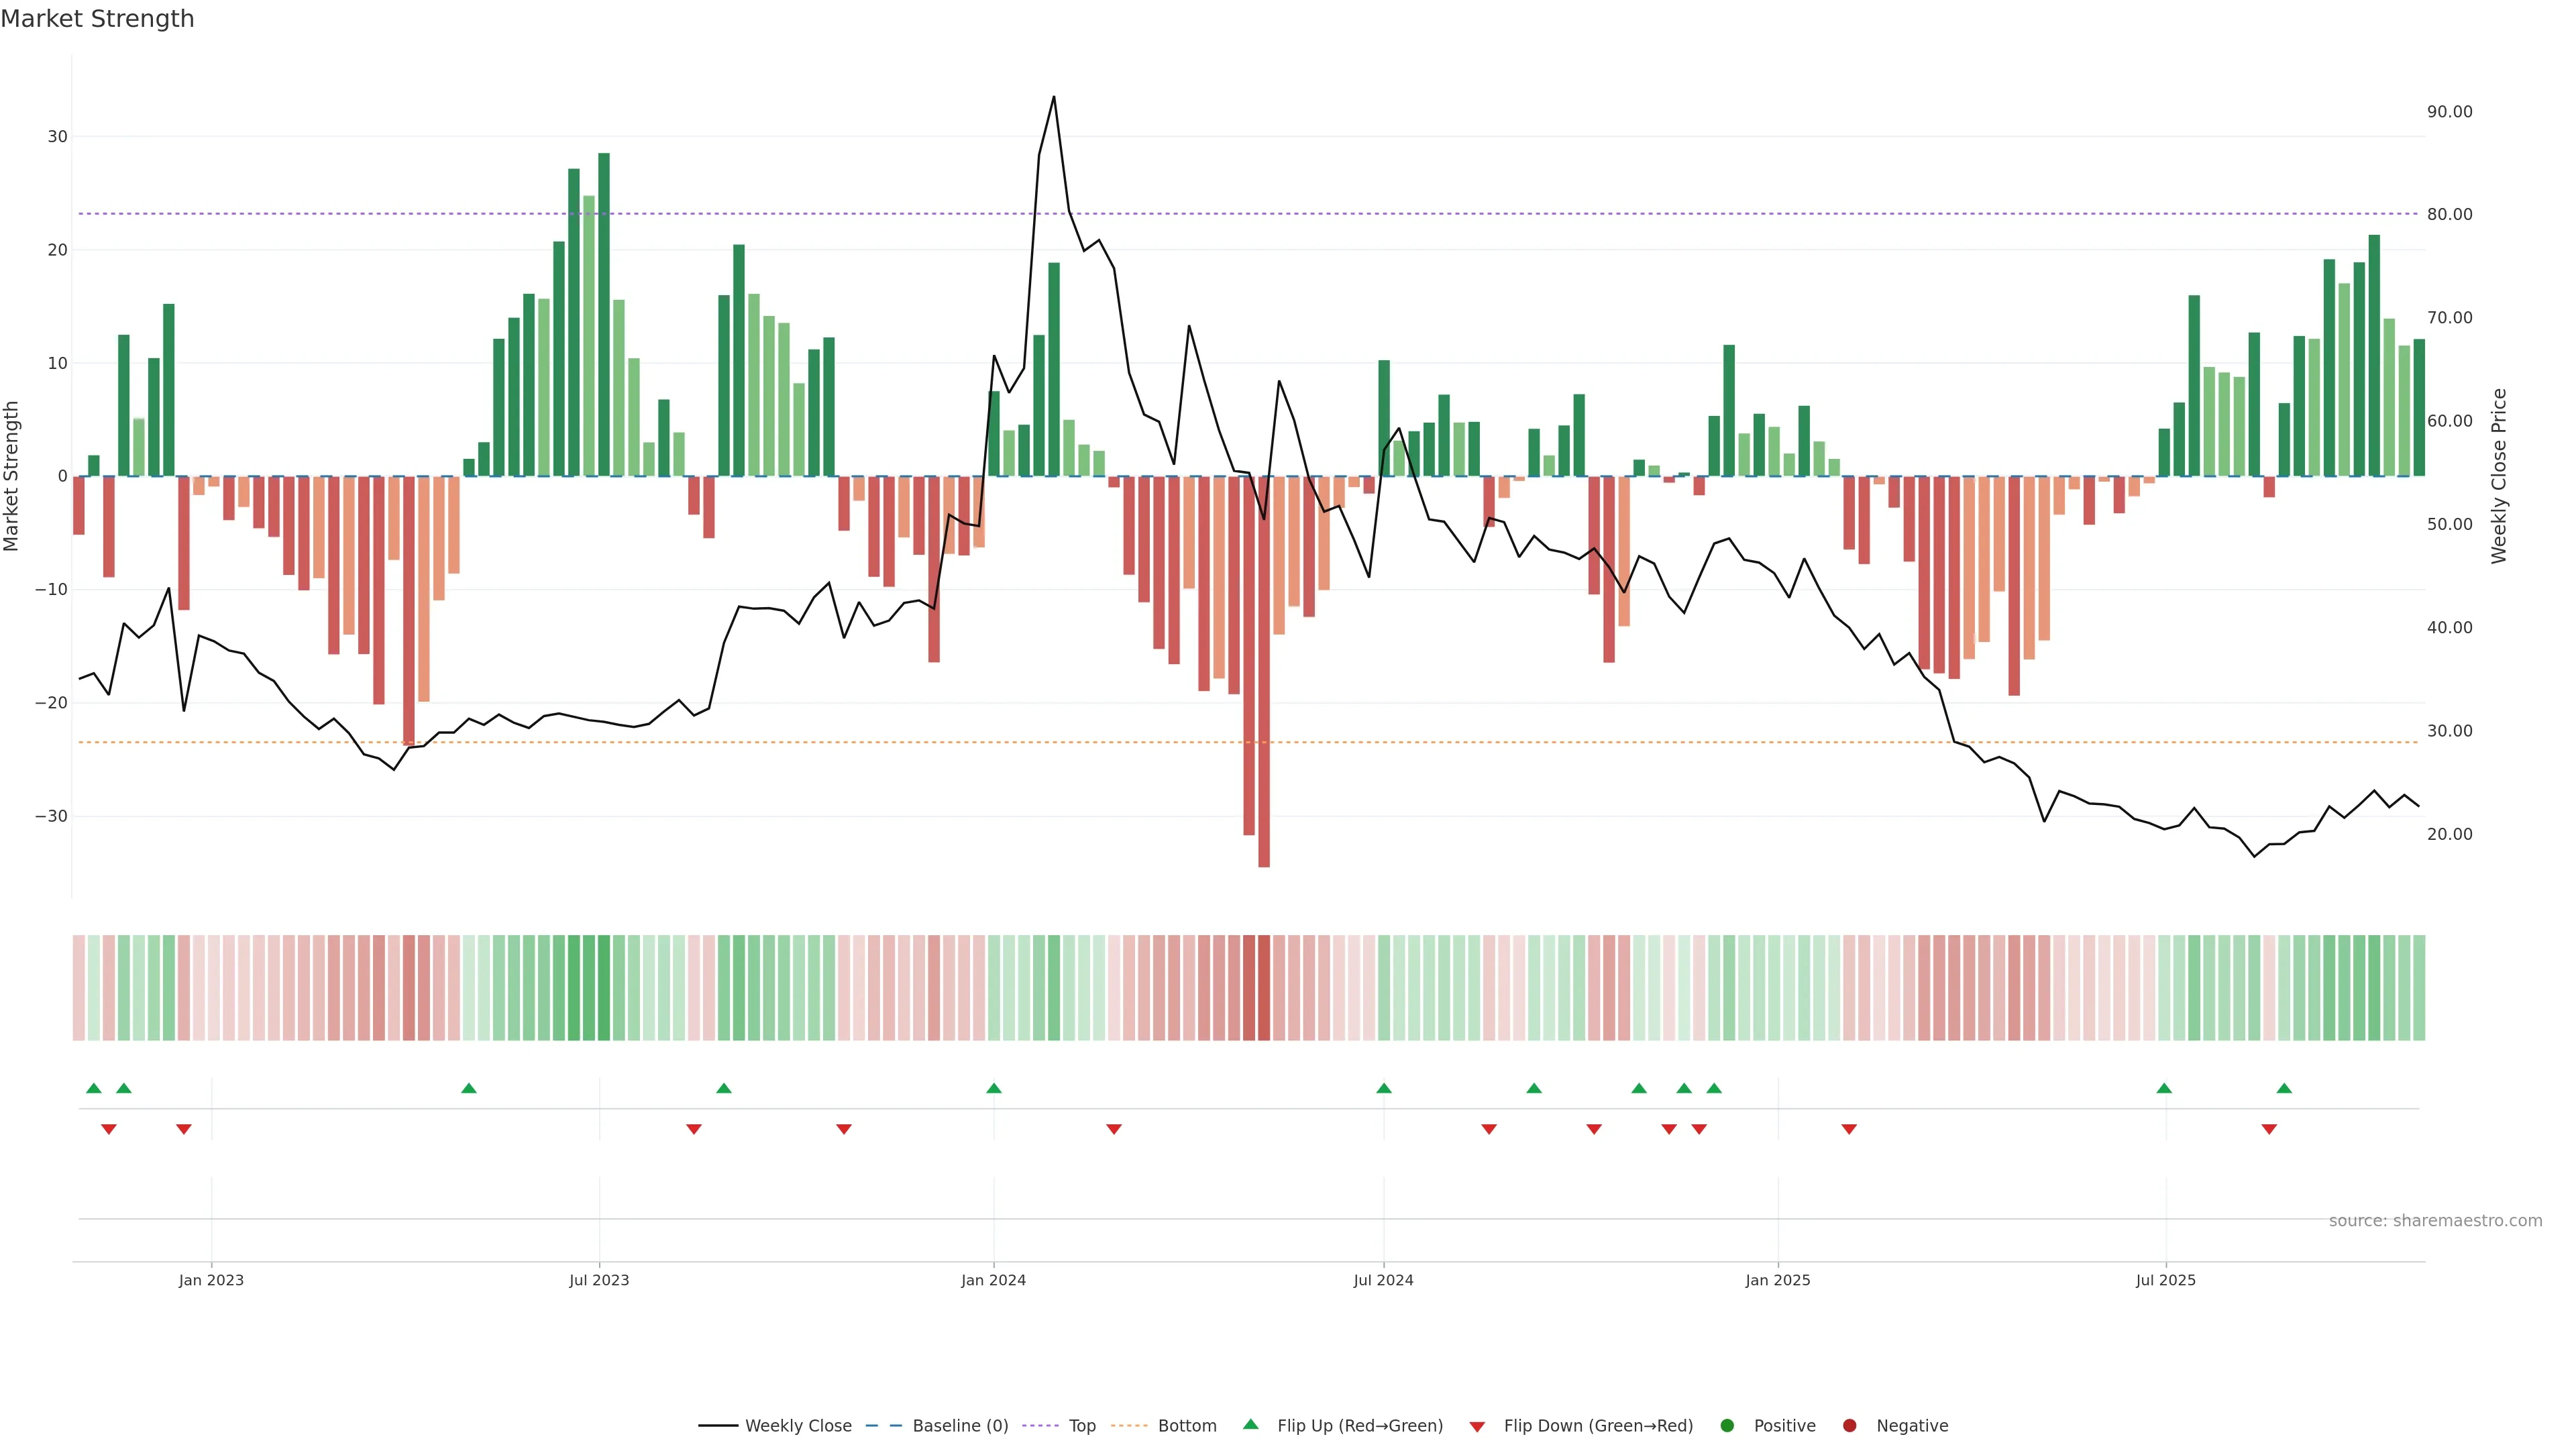The height and width of the screenshot is (1449, 2576).
Task: Click the red Flip Down legend triangle
Action: click(x=1477, y=1427)
